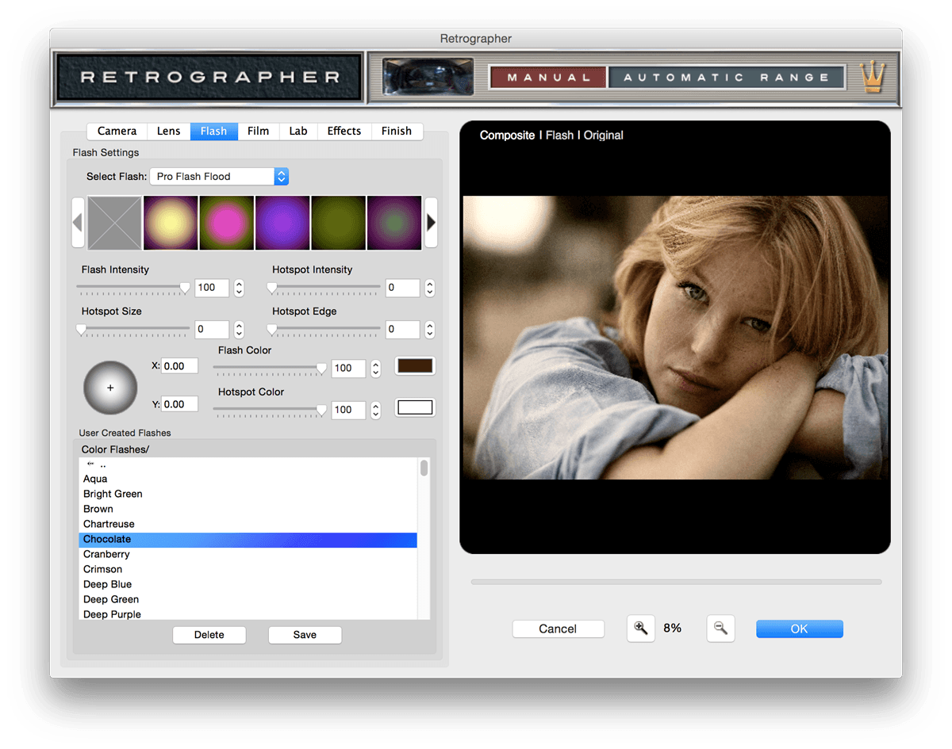Click the Hotspot Edge value field
The image size is (952, 749).
coord(402,329)
